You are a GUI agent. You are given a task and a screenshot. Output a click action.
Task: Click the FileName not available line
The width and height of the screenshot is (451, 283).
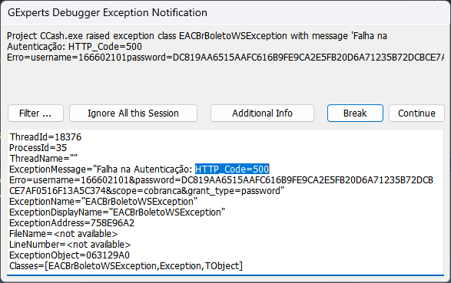click(63, 234)
